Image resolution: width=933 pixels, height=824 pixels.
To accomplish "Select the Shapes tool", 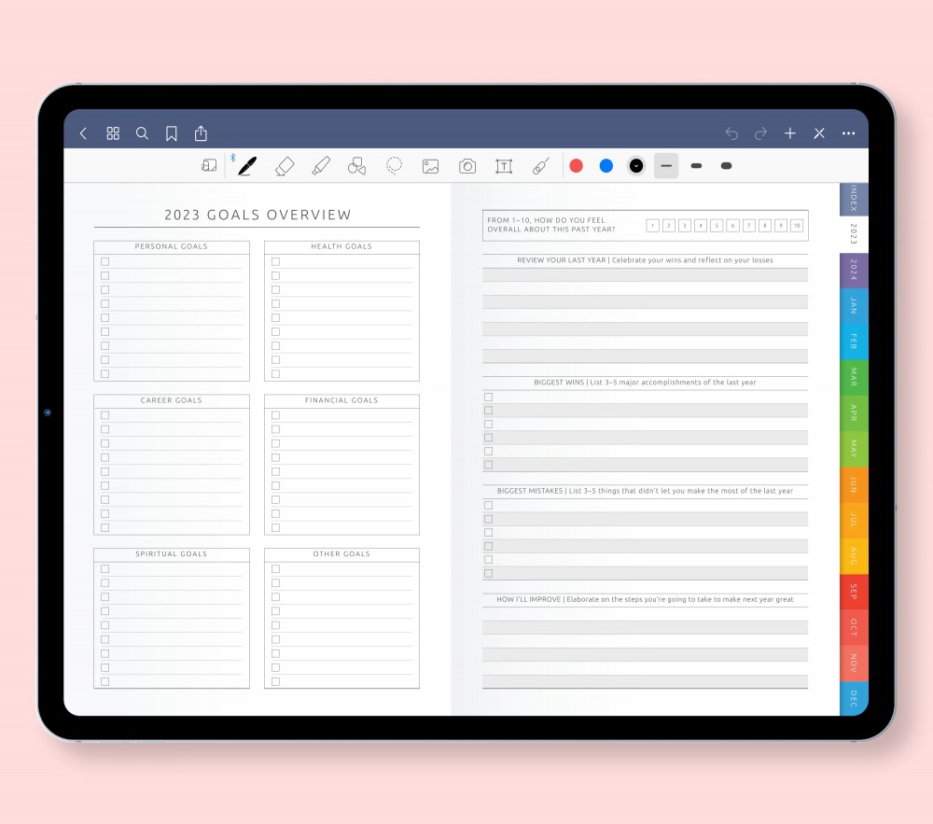I will (x=357, y=166).
